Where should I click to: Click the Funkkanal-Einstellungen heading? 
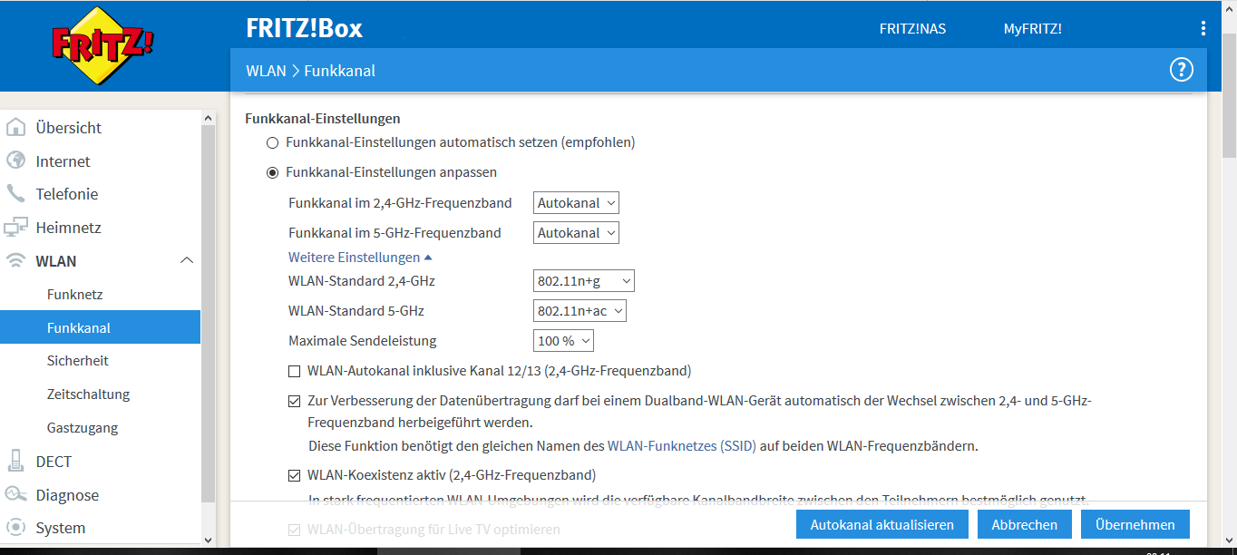(323, 118)
